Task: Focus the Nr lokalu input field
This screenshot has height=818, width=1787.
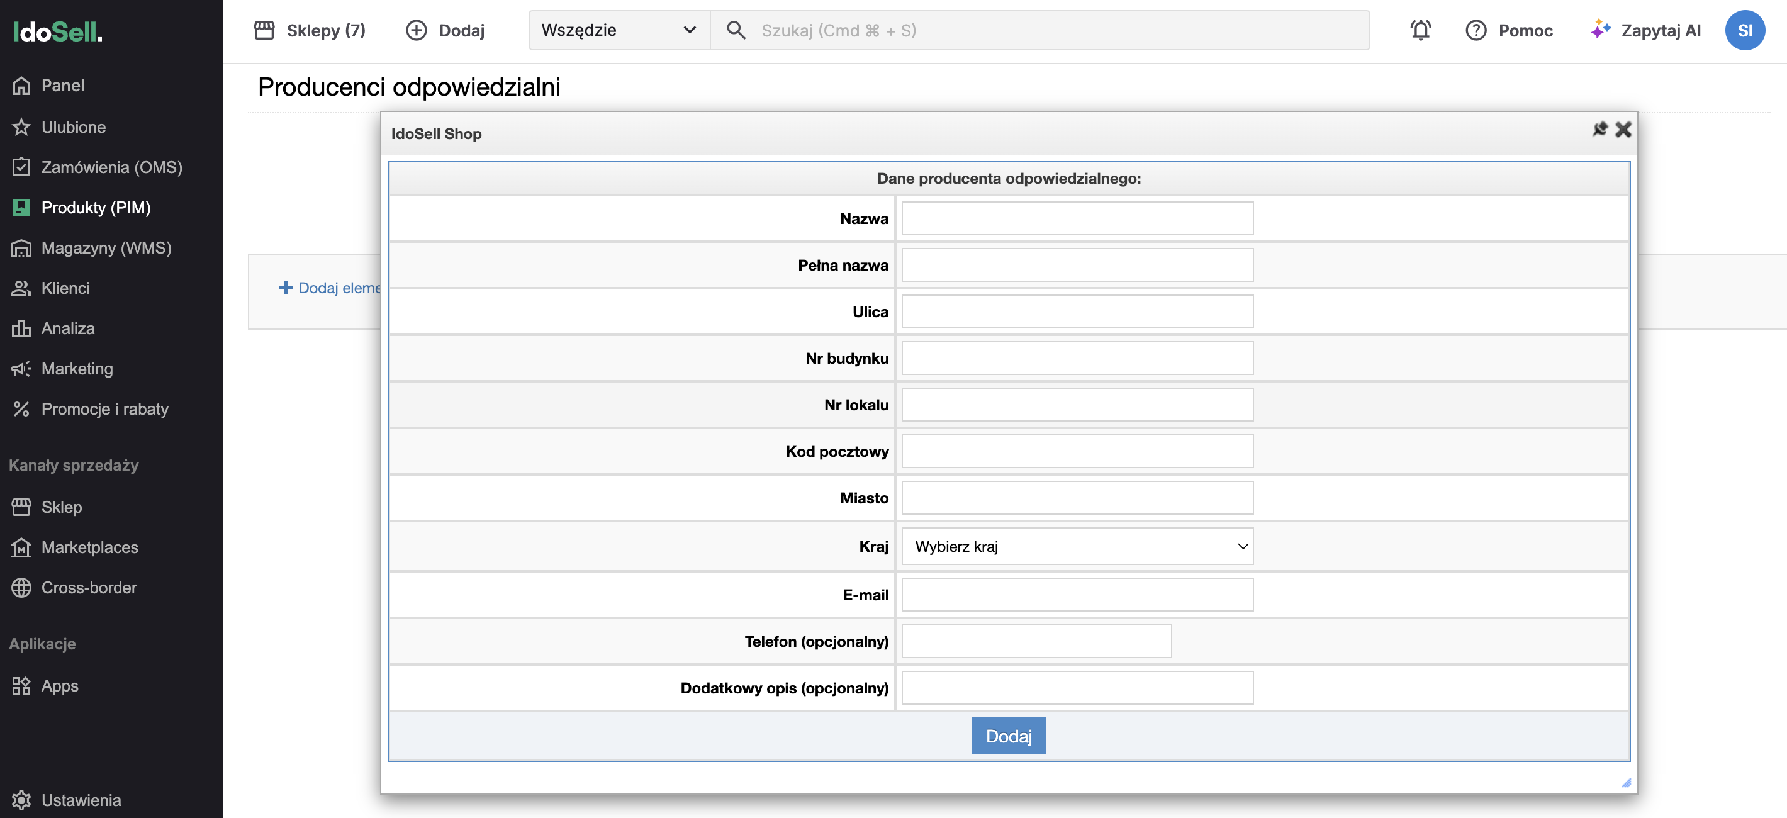Action: click(x=1077, y=405)
